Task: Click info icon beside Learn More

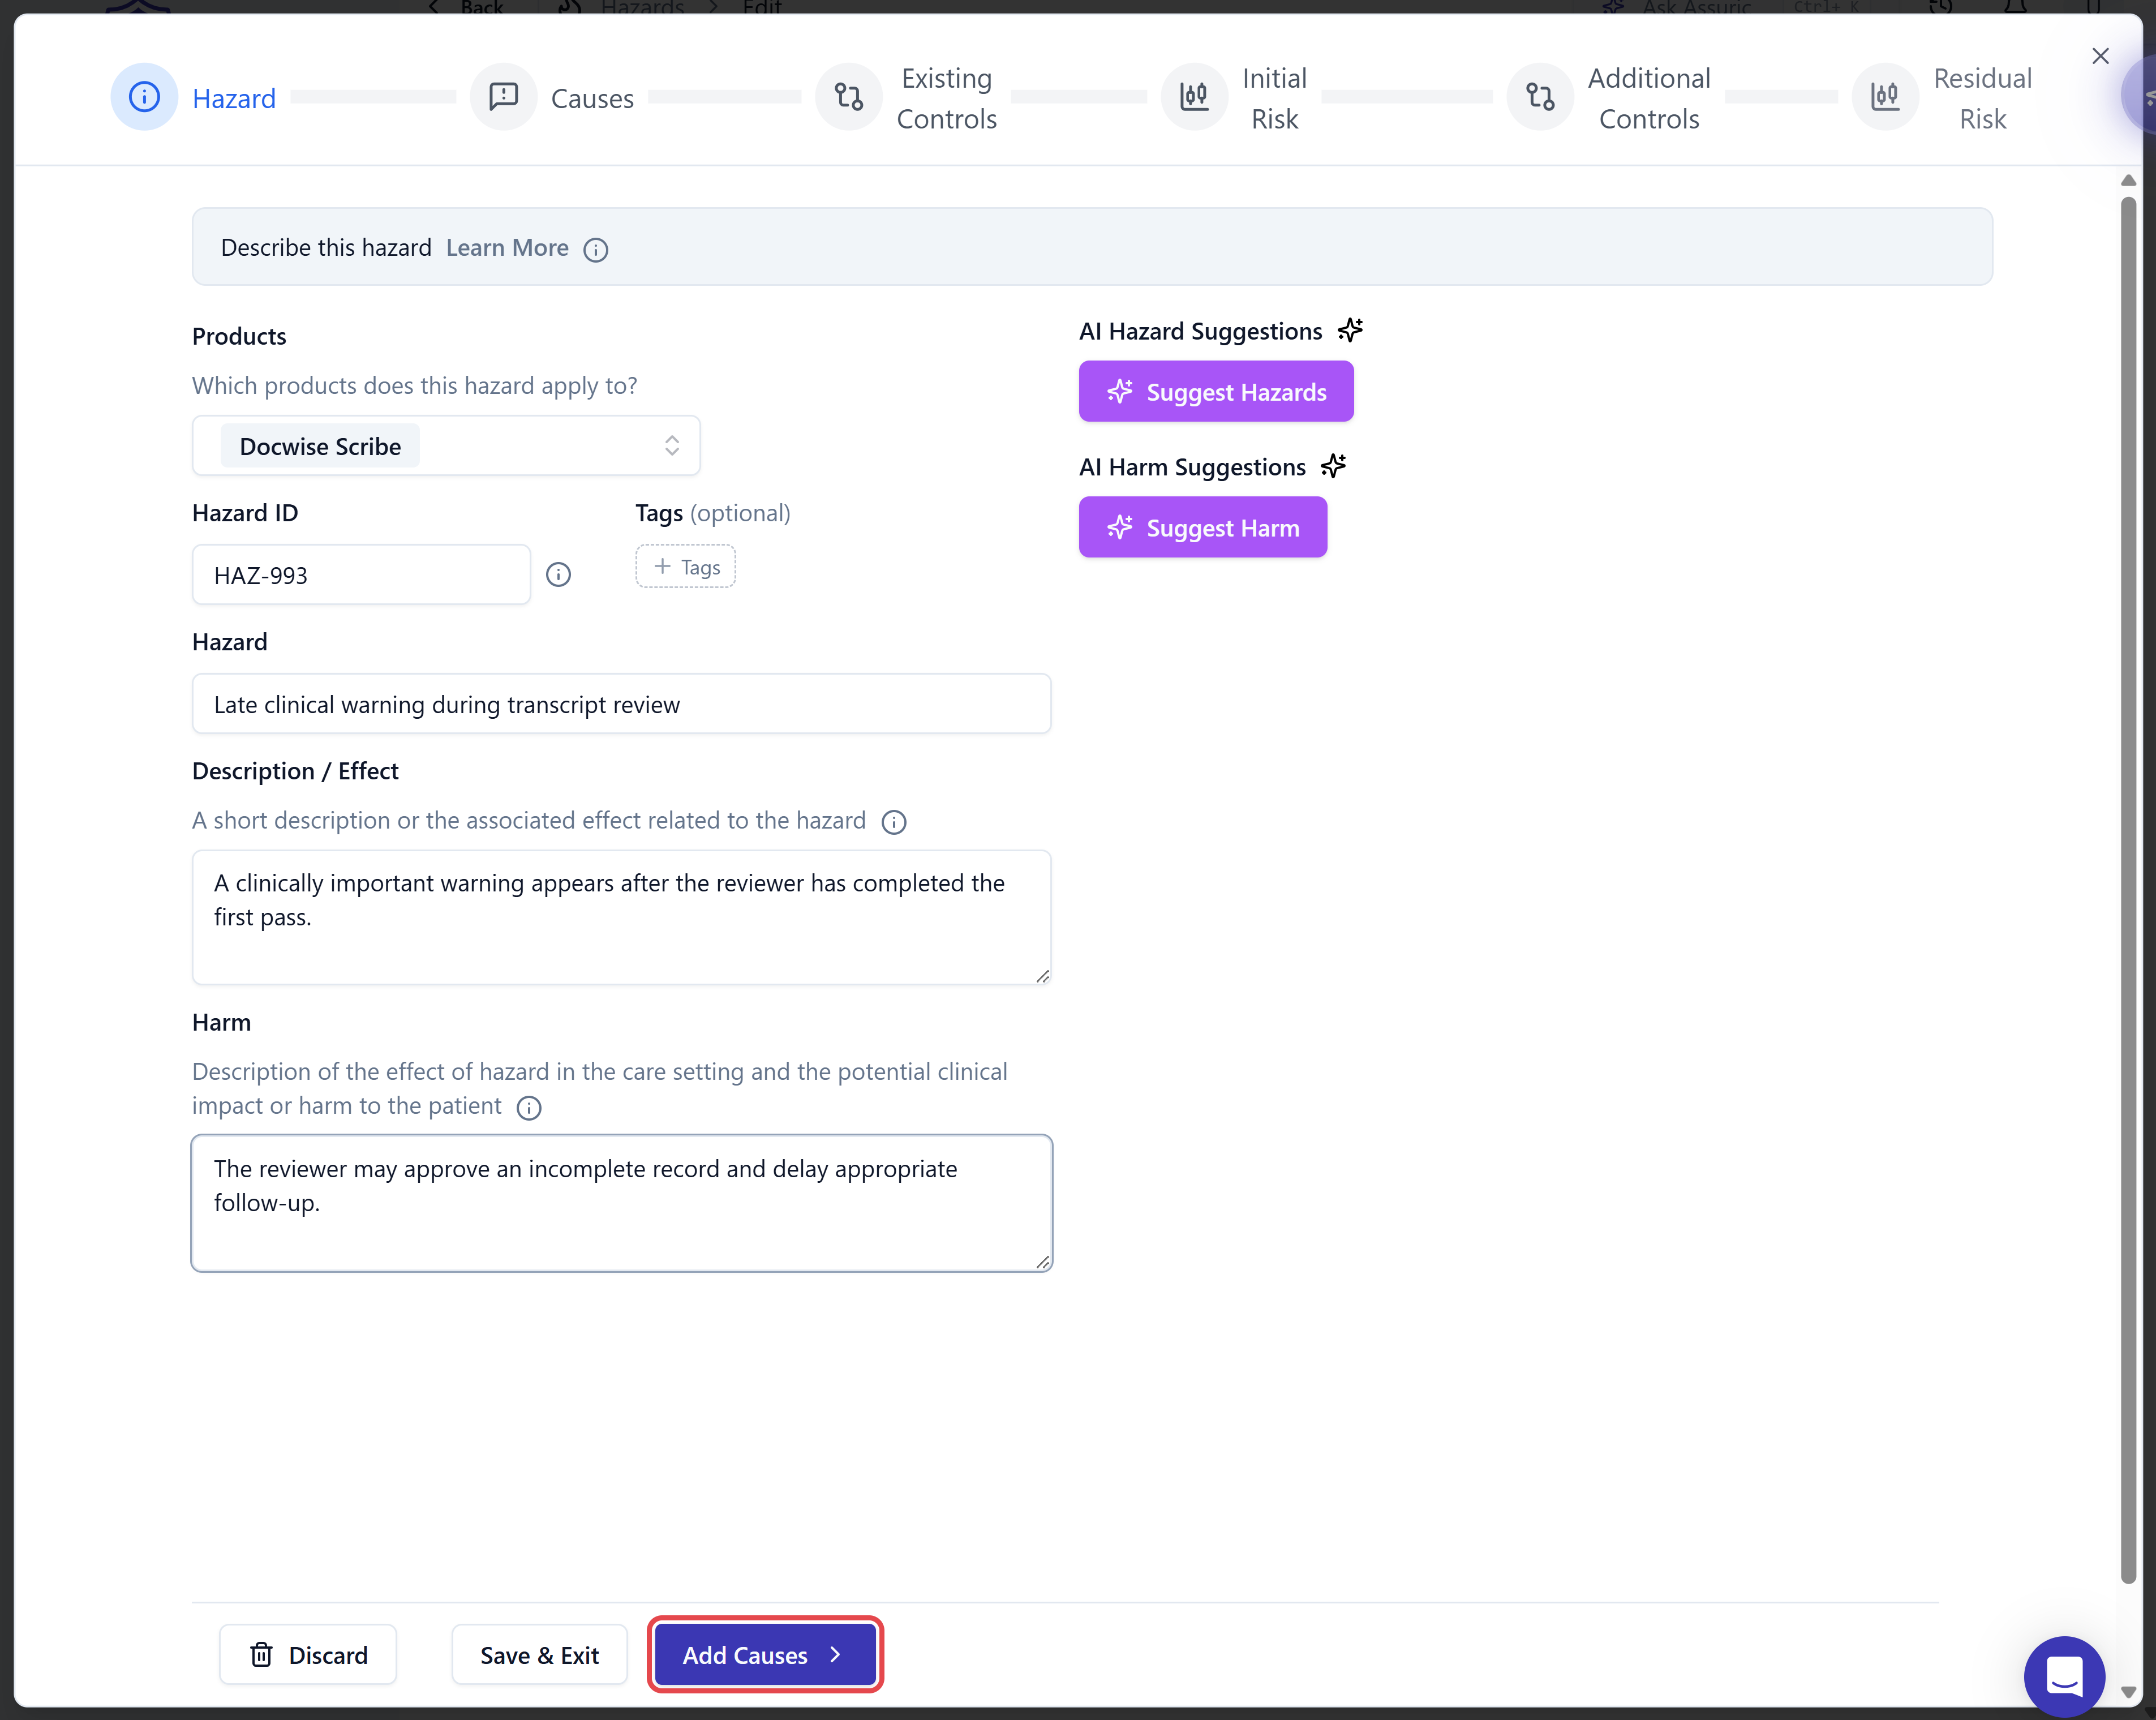Action: coord(596,249)
